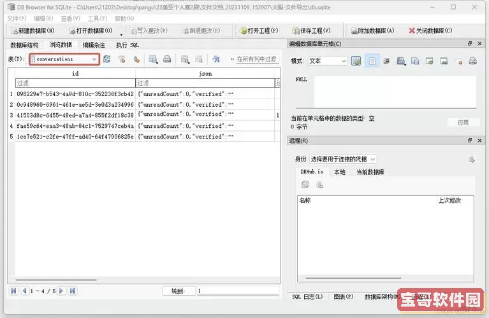Focus the filter in all columns field

pos(258,59)
